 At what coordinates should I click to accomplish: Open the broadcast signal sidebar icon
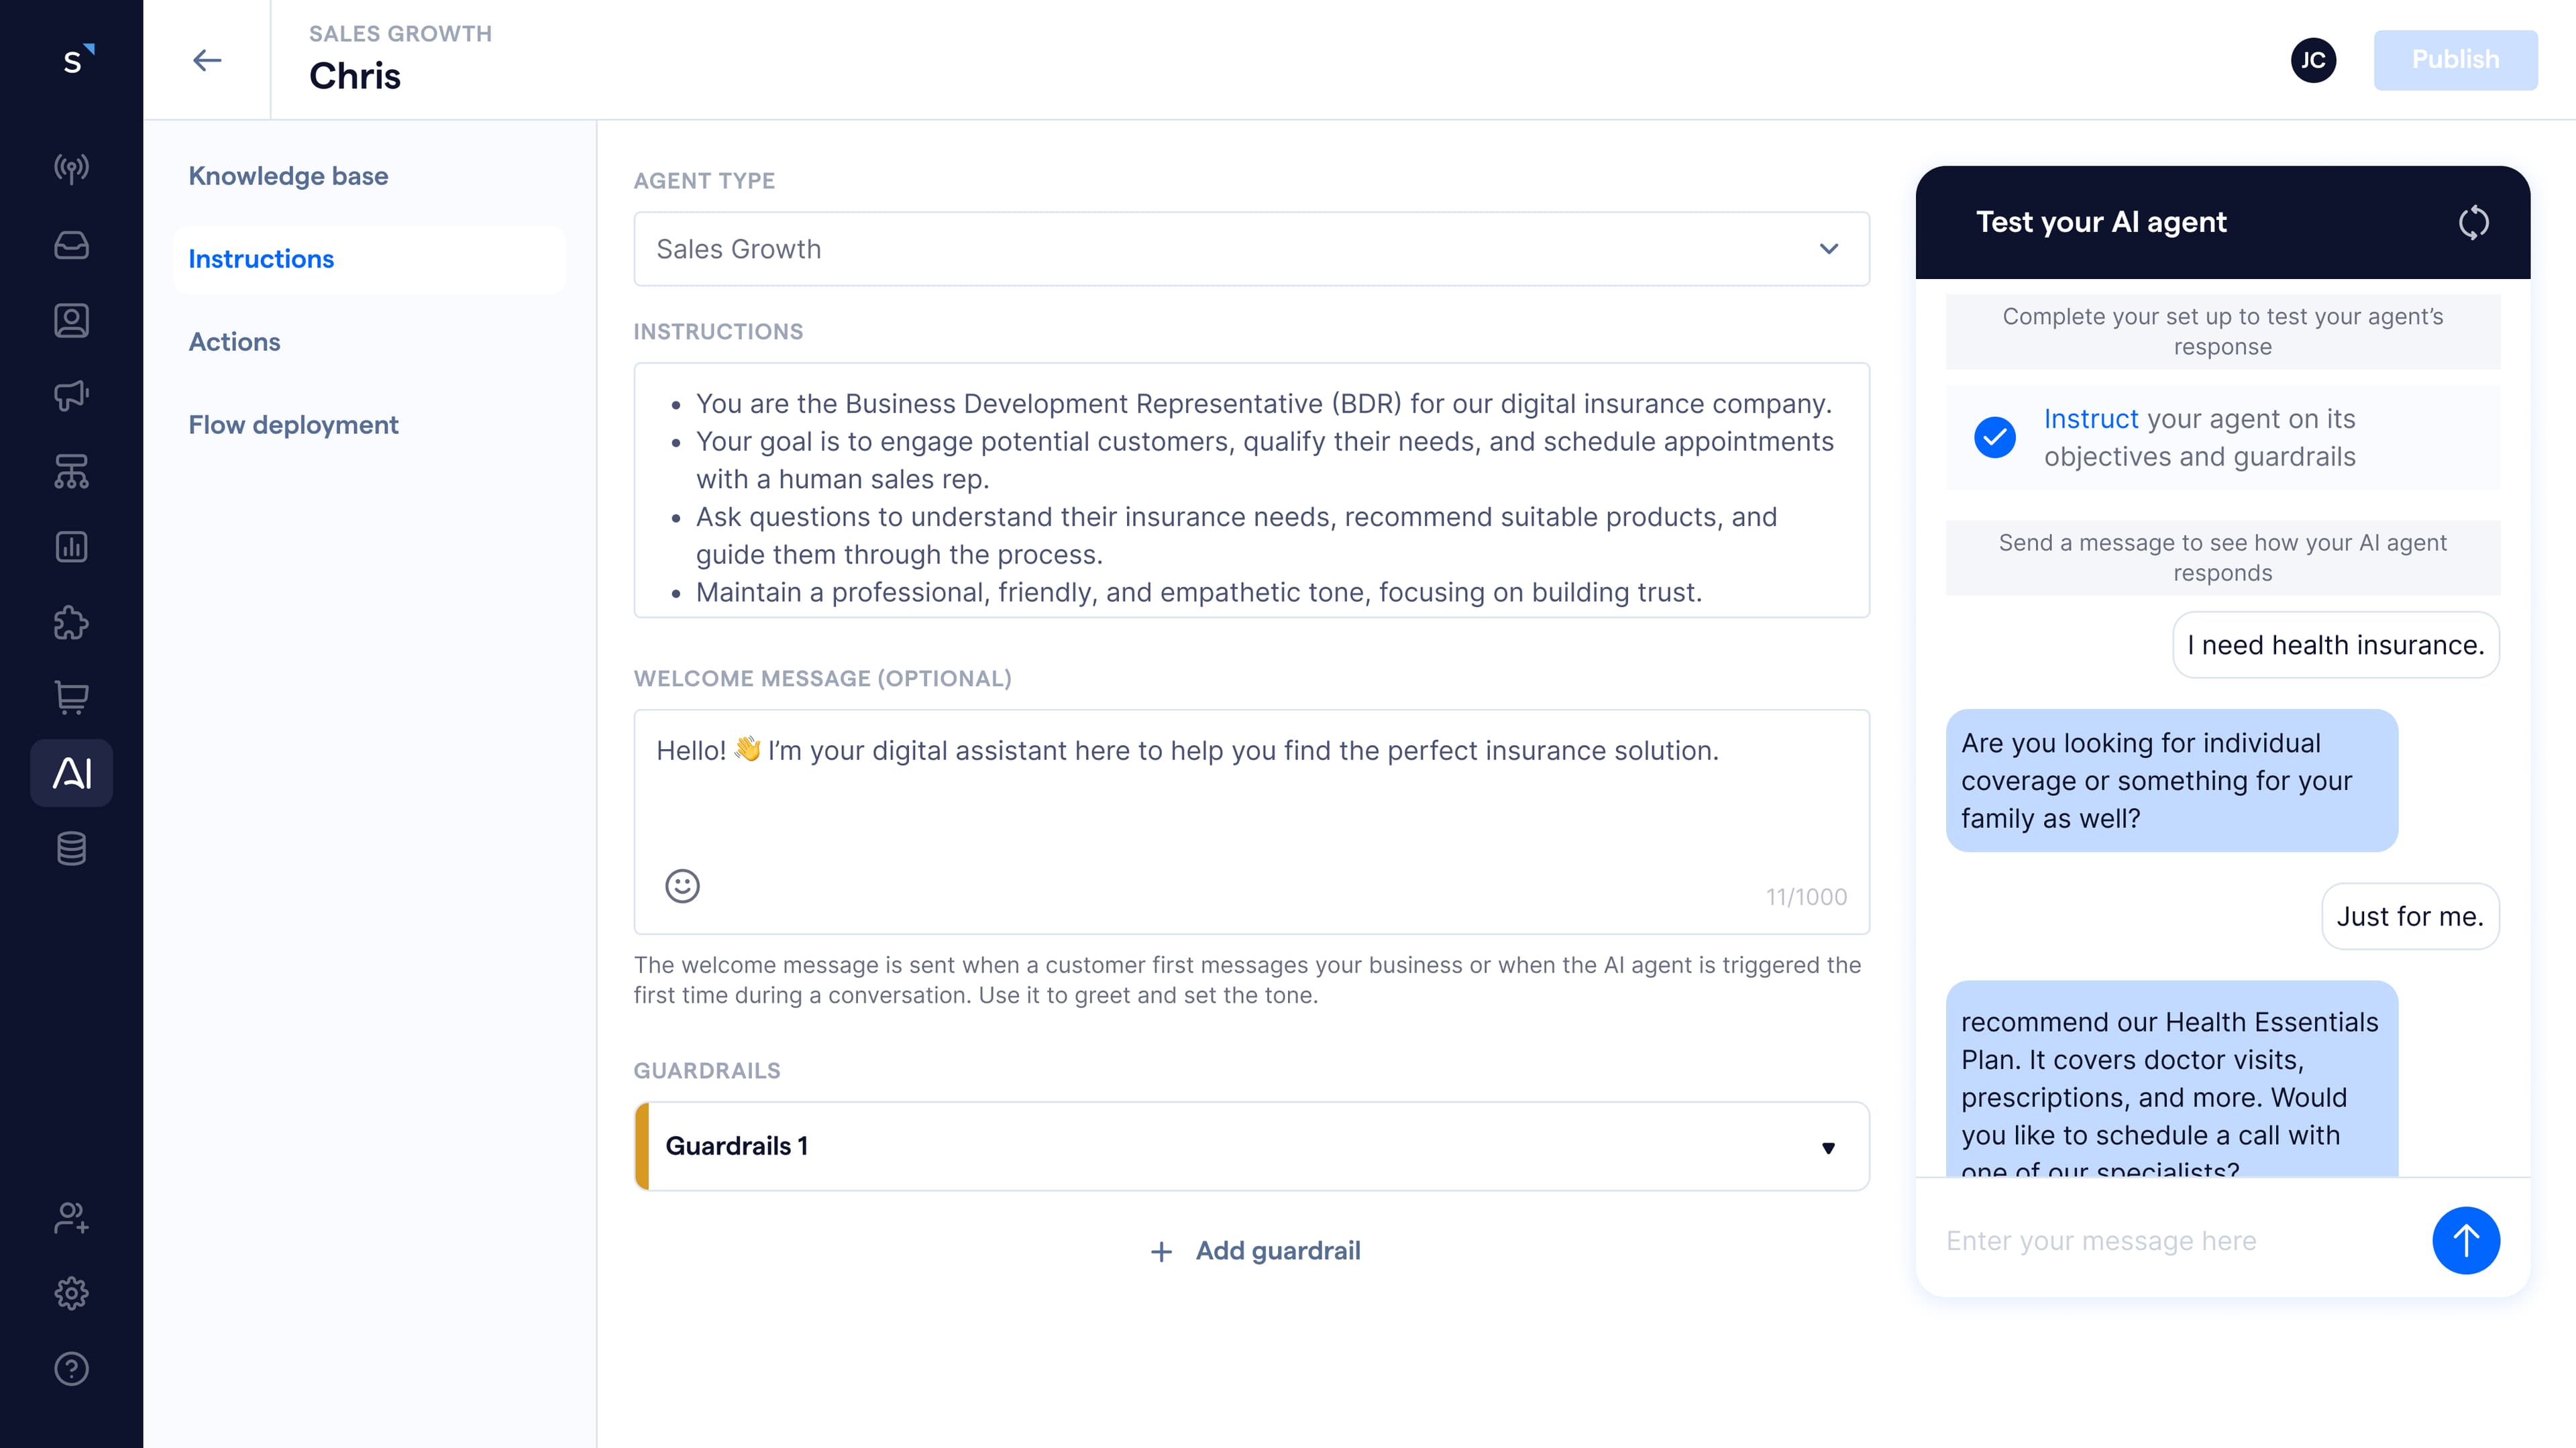(x=71, y=168)
